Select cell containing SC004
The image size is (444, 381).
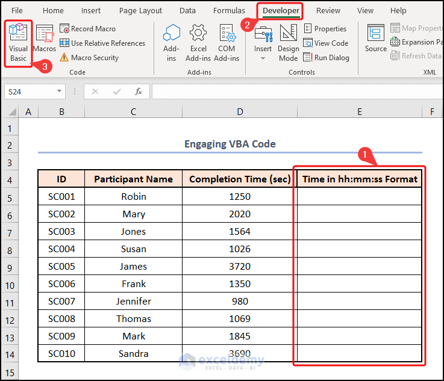click(x=61, y=249)
